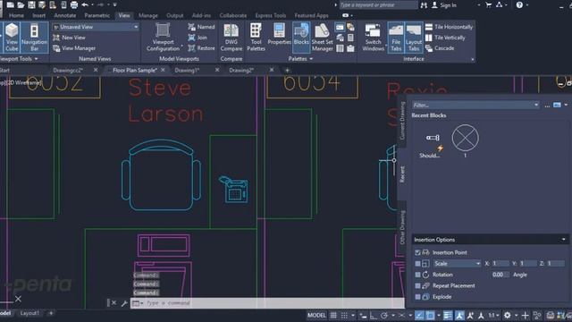This screenshot has height=322, width=572.
Task: Click Restore viewports button
Action: pyautogui.click(x=201, y=48)
